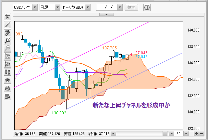The image size is (208, 140).
Task: Click the 137.043 blue price label
Action: 141,57
